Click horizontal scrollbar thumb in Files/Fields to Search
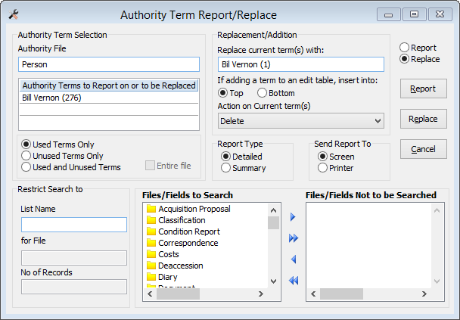This screenshot has width=460, height=320. pyautogui.click(x=178, y=294)
